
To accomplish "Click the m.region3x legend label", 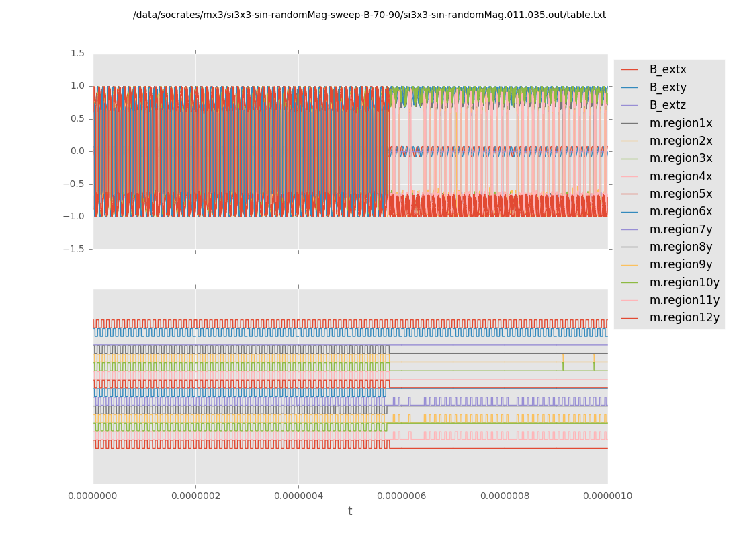I will tap(681, 159).
